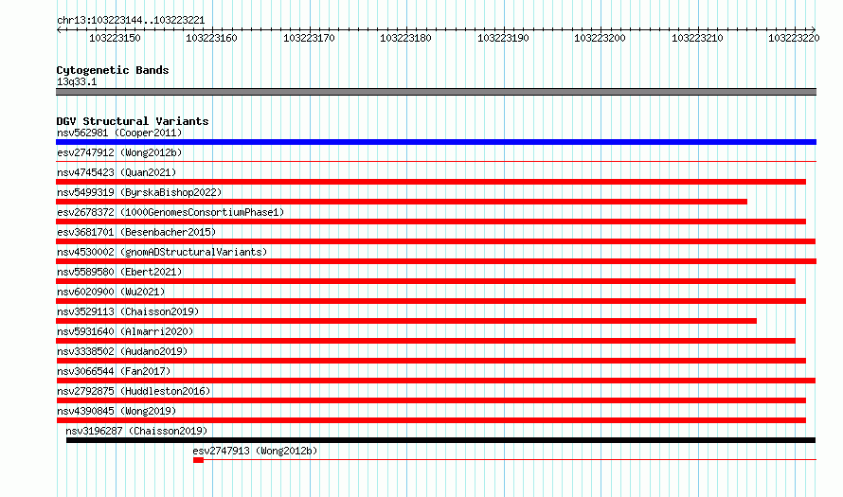Select the red nsv5499319 variant bar

click(x=402, y=202)
